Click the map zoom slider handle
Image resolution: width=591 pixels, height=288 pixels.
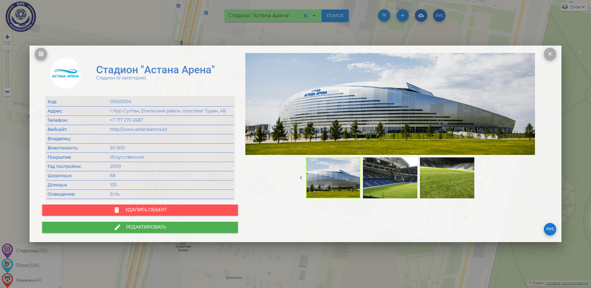pyautogui.click(x=7, y=48)
